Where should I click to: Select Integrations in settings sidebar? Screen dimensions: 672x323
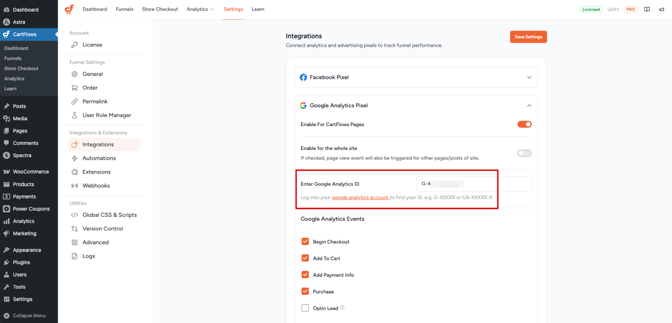click(x=104, y=144)
